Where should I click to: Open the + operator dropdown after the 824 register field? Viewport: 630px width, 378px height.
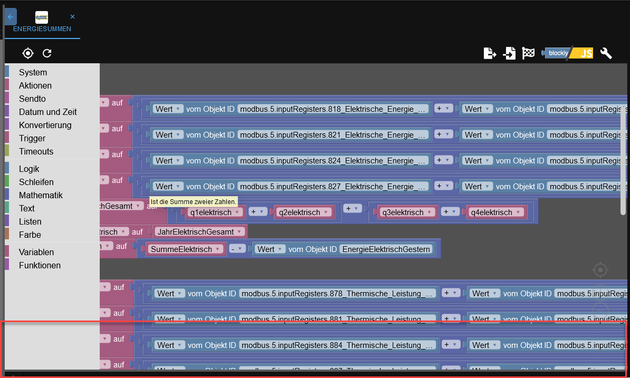coord(444,160)
